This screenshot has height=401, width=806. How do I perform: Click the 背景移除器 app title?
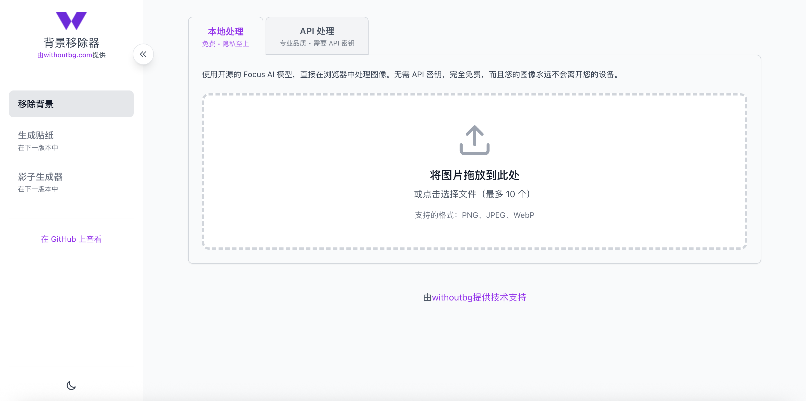coord(71,43)
